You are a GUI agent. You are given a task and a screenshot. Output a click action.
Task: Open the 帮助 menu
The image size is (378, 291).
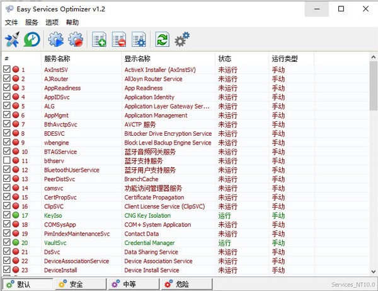pyautogui.click(x=72, y=22)
